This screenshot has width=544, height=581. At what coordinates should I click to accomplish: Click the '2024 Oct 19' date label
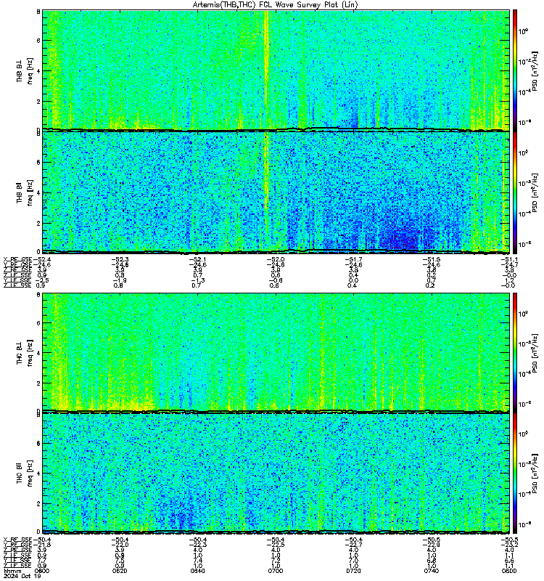(x=22, y=576)
